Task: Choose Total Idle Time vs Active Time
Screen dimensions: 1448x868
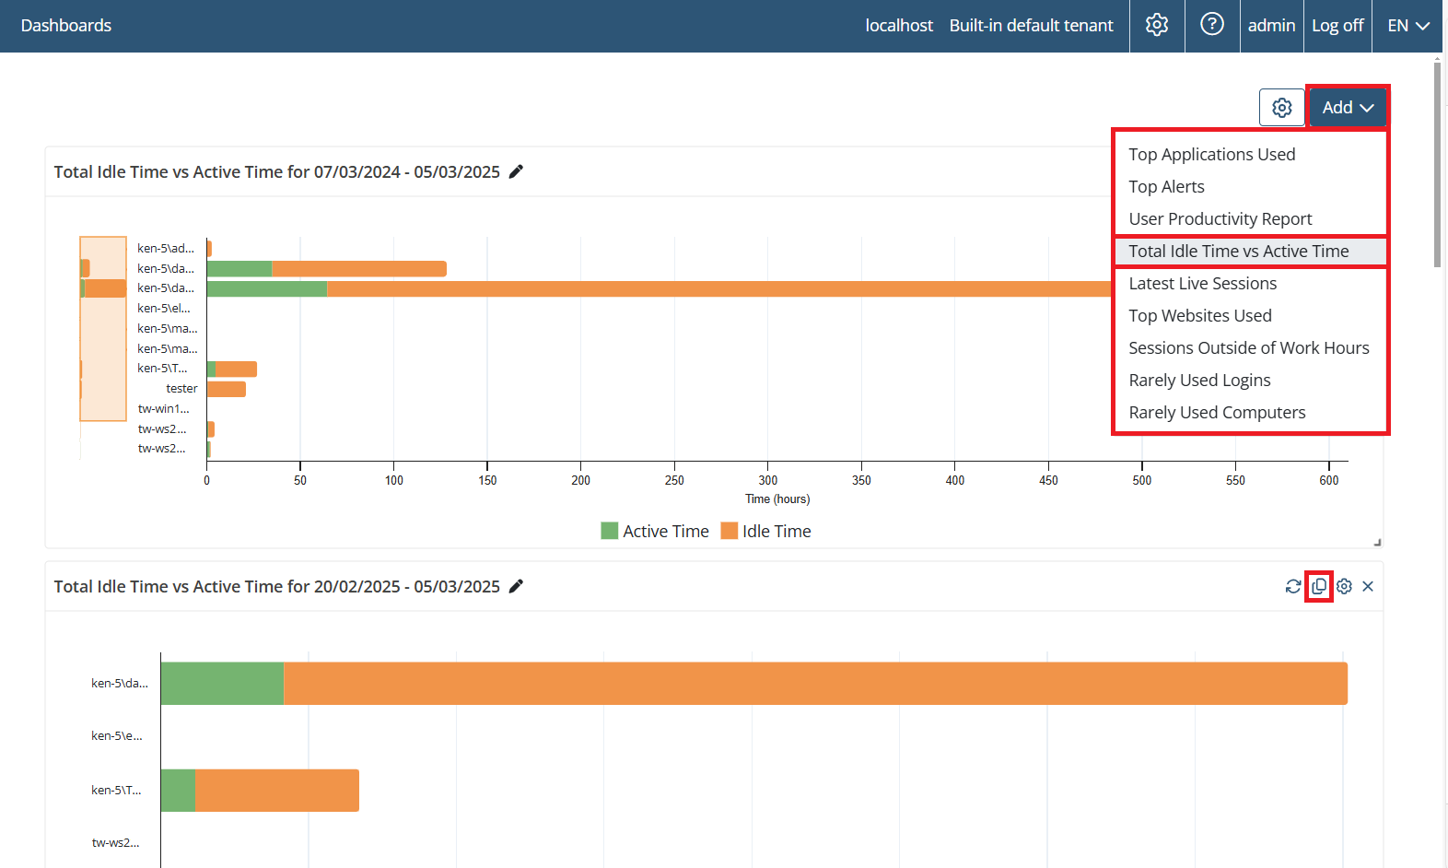Action: coord(1238,252)
